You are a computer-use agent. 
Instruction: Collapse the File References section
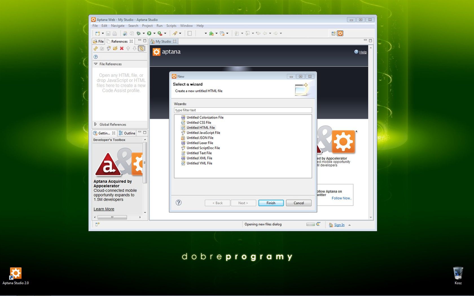96,64
